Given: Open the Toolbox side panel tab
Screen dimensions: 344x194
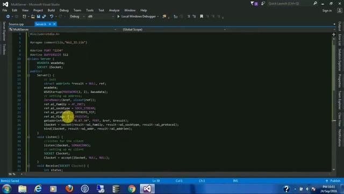Looking at the screenshot, I should click(x=4, y=49).
